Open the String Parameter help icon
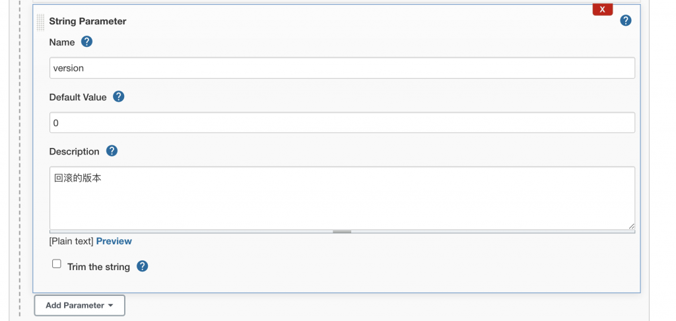Image resolution: width=676 pixels, height=321 pixels. (626, 20)
